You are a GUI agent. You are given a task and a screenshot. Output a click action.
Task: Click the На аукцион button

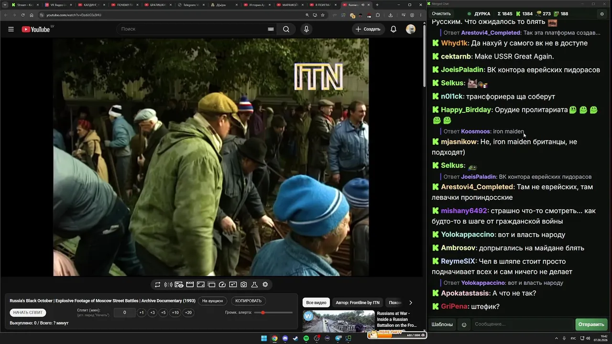pos(212,301)
